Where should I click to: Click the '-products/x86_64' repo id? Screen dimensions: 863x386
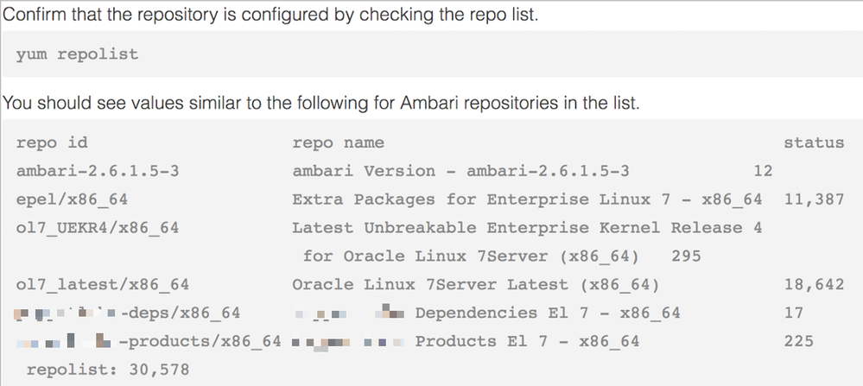200,342
